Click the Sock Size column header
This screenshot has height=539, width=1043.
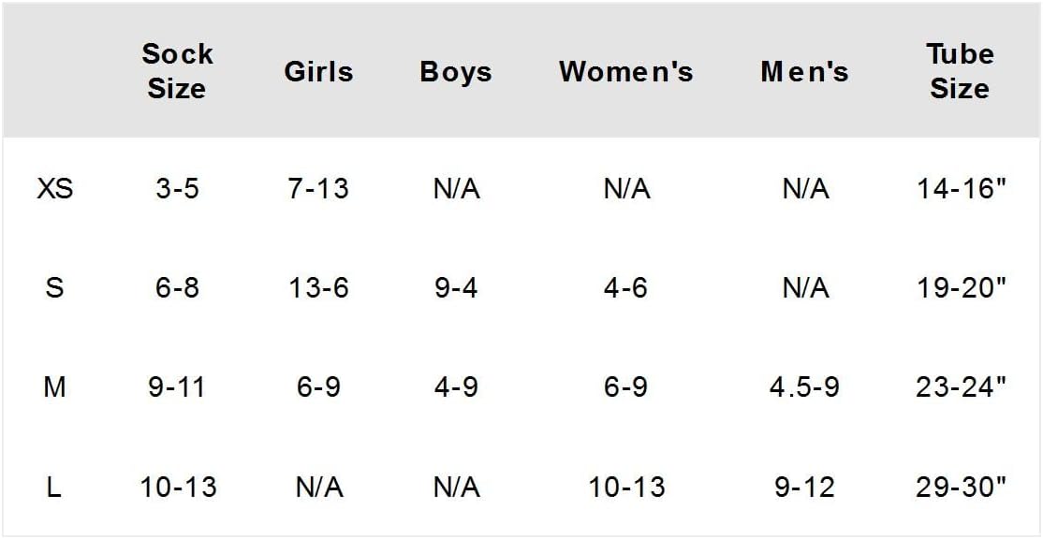click(x=177, y=71)
